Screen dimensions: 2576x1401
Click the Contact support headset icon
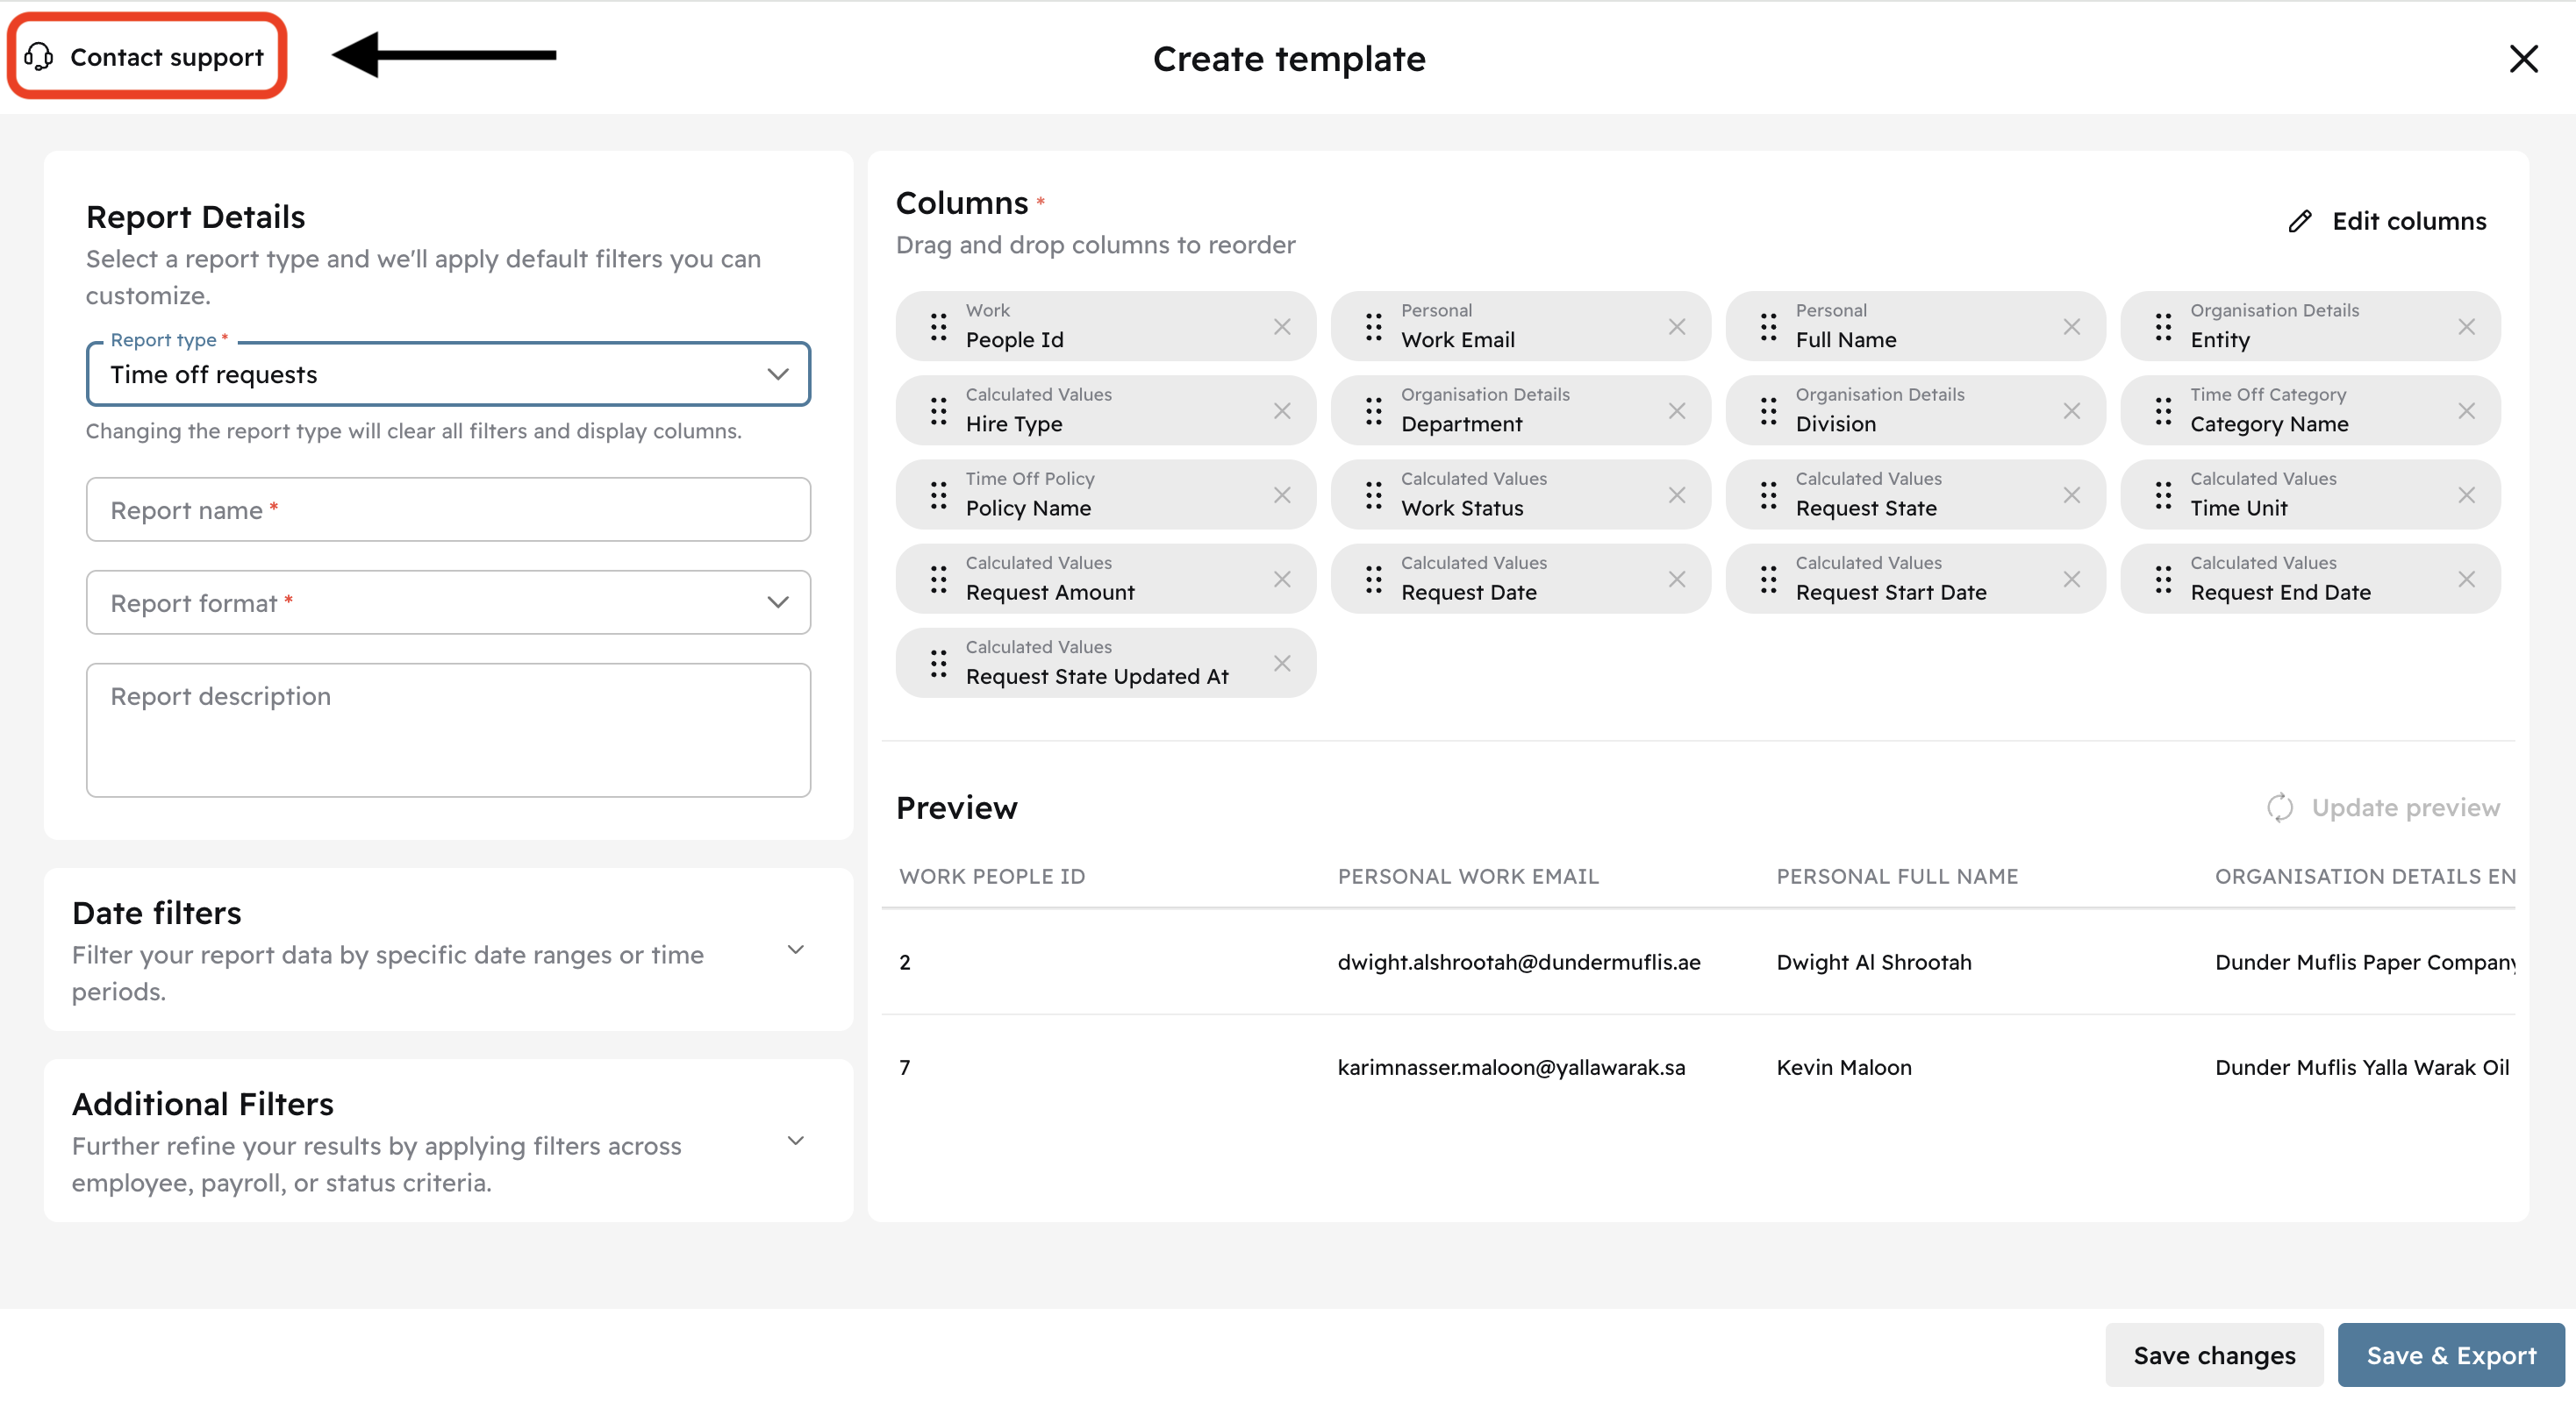pos(39,57)
